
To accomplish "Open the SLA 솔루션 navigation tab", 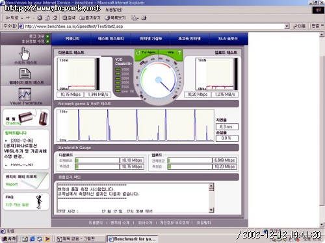I will point(227,39).
